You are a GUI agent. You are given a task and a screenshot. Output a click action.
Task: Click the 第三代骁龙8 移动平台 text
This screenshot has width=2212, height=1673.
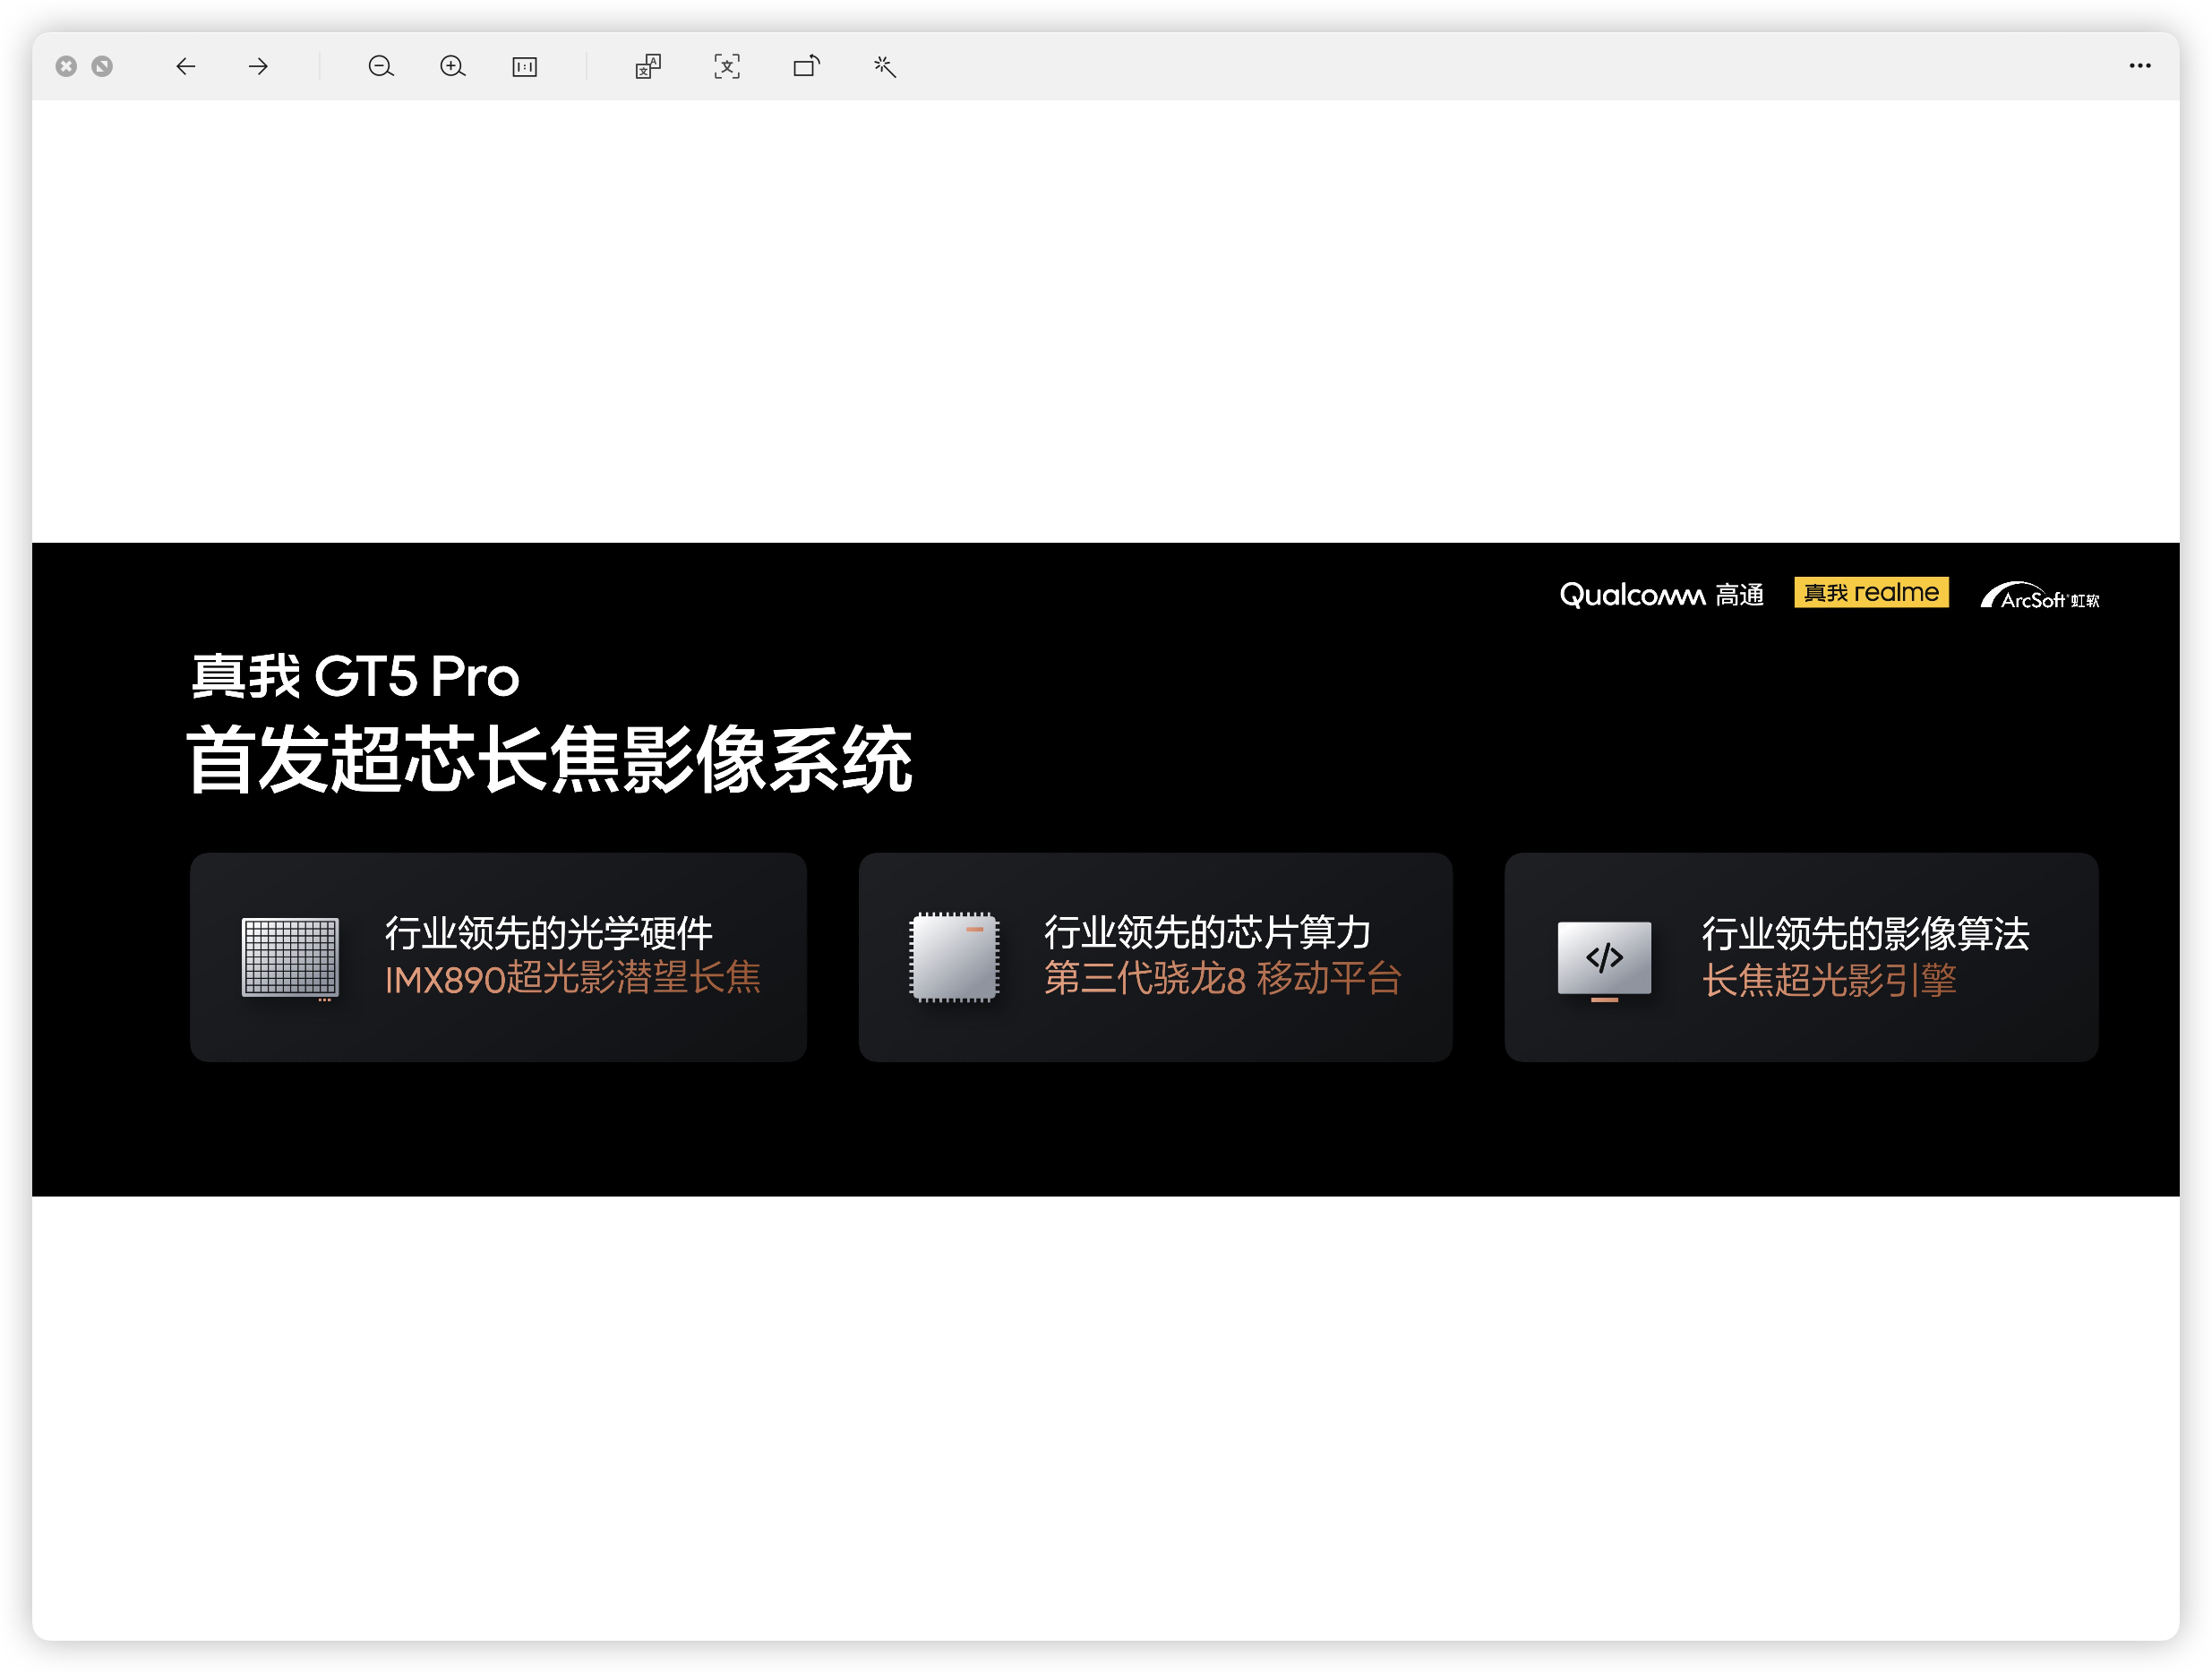(x=1223, y=979)
